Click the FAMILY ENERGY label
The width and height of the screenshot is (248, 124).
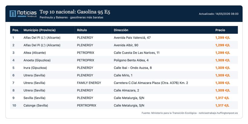tap(89, 83)
